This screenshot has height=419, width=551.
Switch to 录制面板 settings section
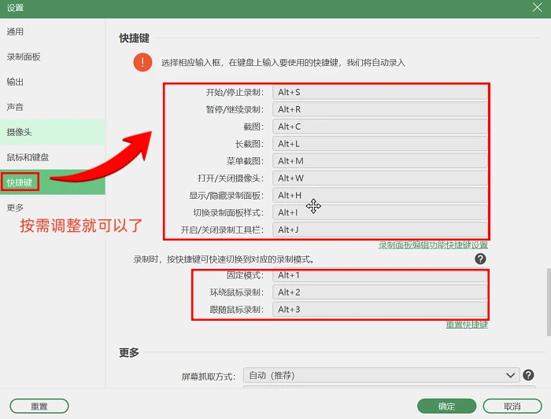(x=23, y=57)
